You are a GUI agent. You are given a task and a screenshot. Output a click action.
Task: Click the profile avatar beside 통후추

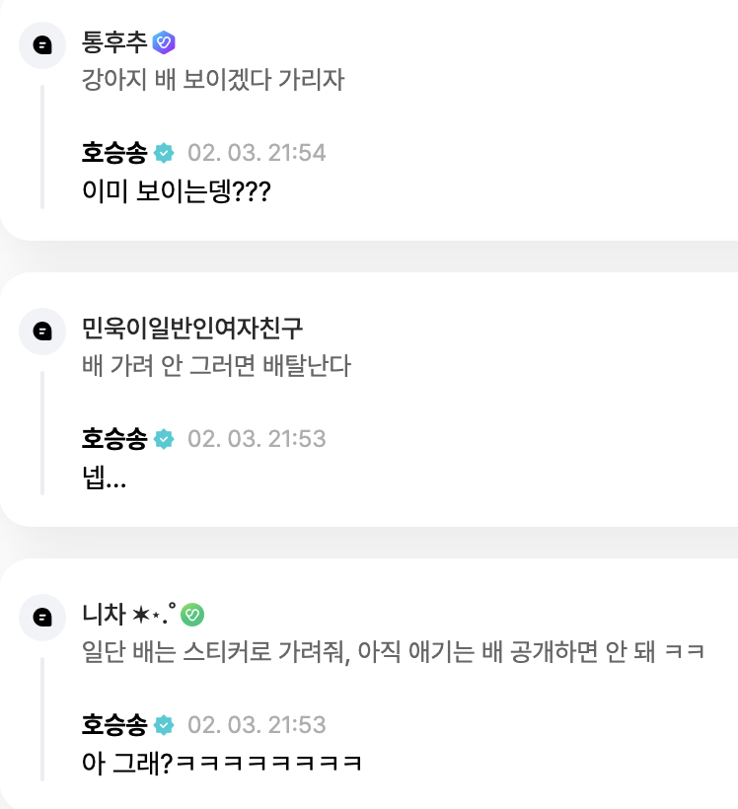[42, 45]
